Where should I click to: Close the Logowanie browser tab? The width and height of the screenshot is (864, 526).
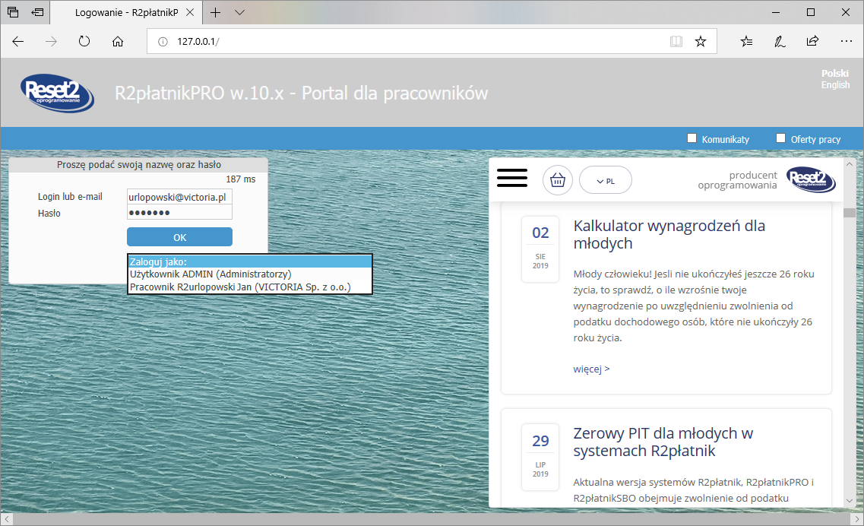190,12
